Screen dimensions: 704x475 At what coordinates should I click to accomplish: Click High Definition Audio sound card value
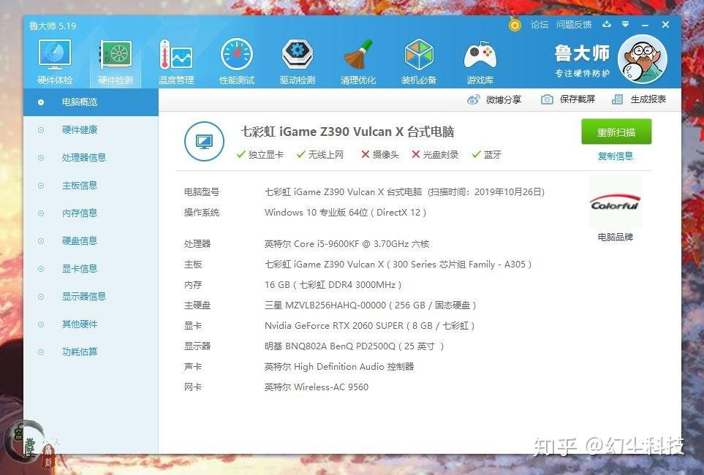[339, 367]
